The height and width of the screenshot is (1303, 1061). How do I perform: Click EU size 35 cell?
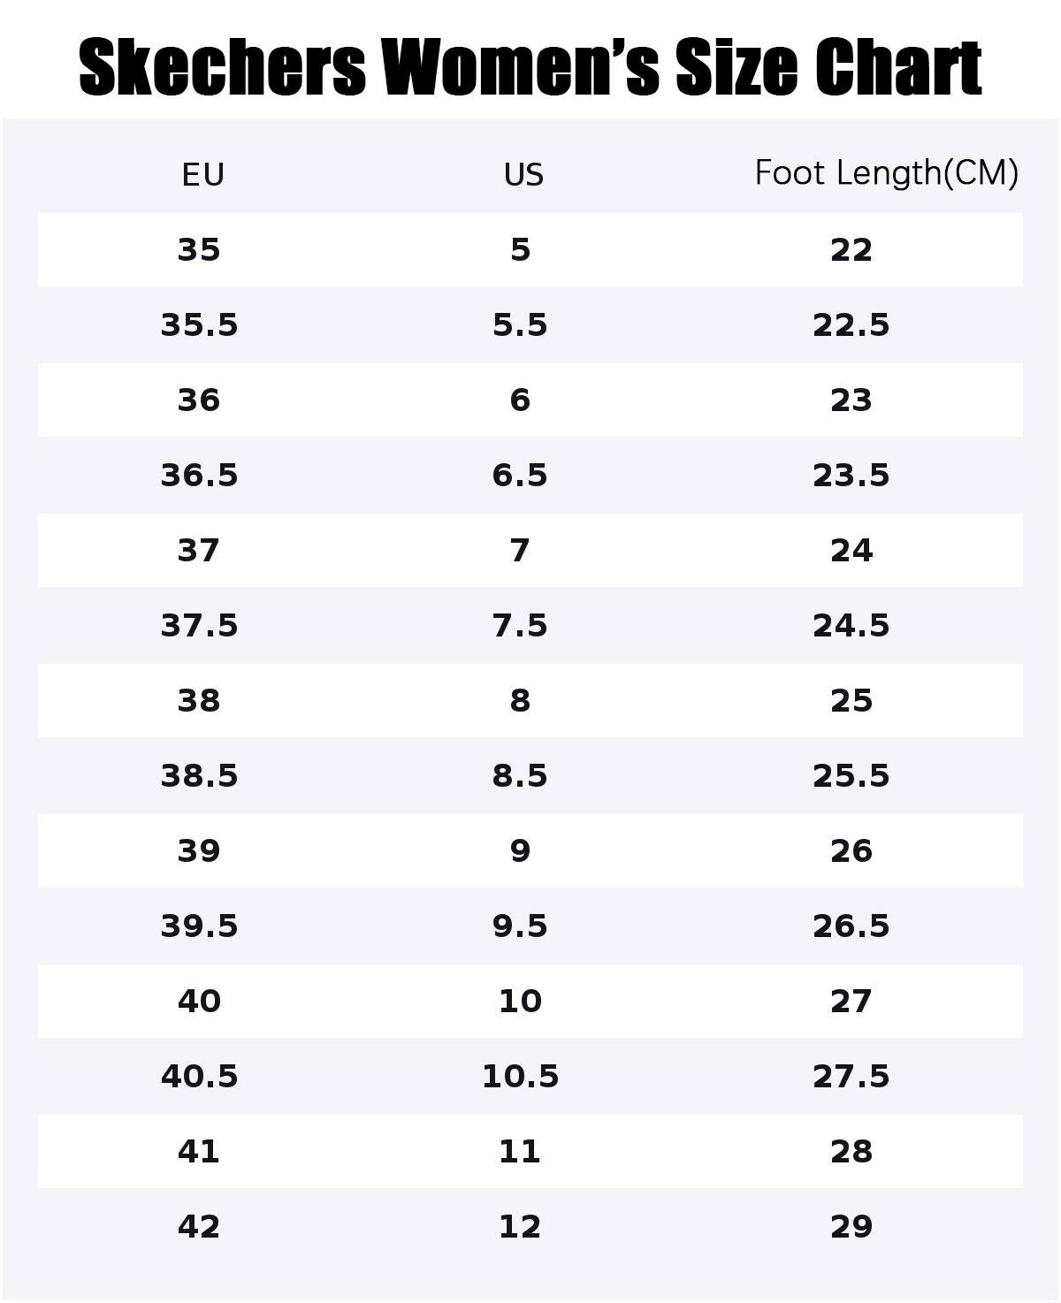pos(199,250)
